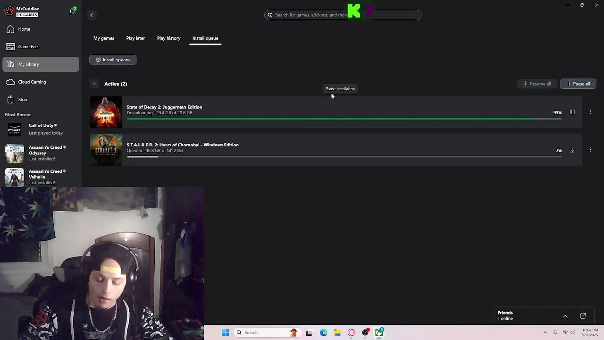Image resolution: width=604 pixels, height=340 pixels.
Task: Open File Explorer from taskbar
Action: click(x=337, y=333)
